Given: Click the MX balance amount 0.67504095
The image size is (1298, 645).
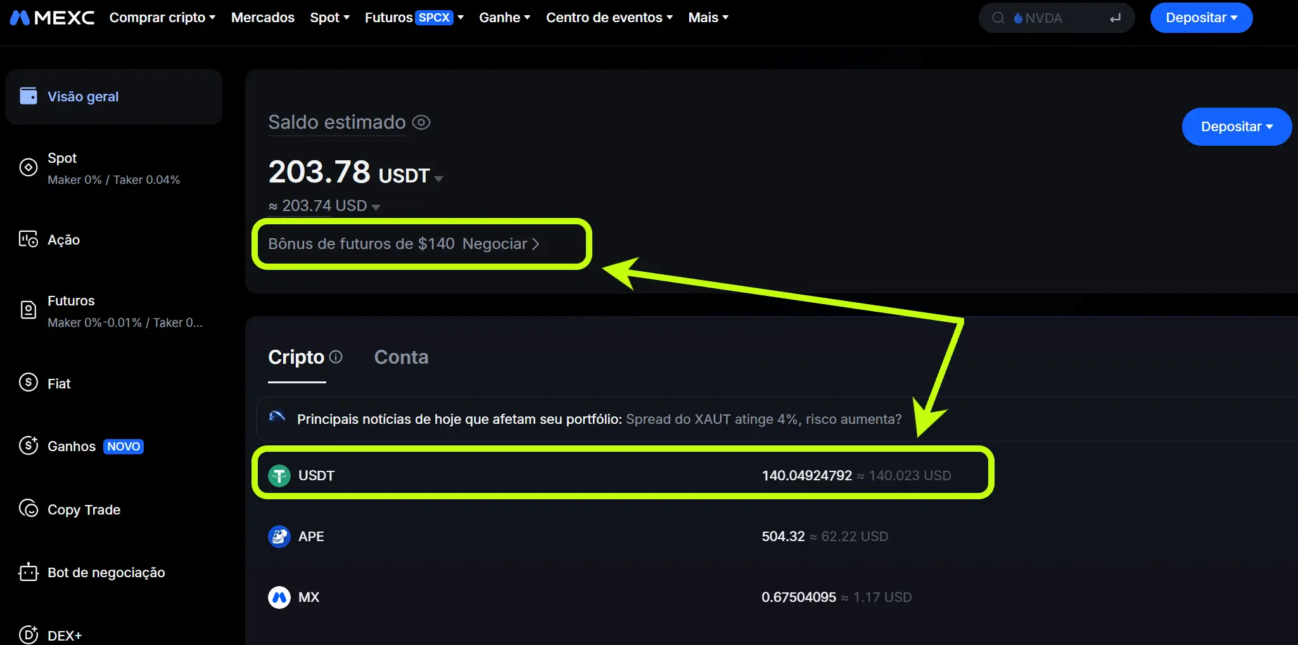Looking at the screenshot, I should click(x=799, y=597).
